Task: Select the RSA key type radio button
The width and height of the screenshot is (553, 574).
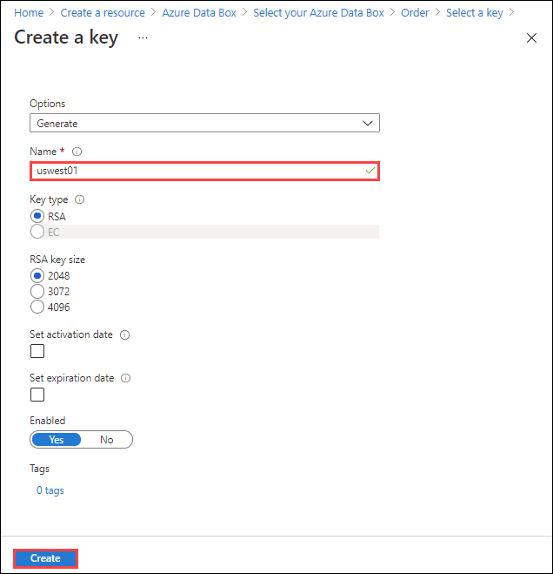Action: click(37, 216)
